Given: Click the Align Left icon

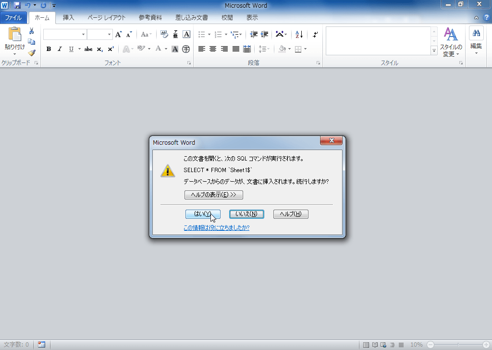Looking at the screenshot, I should [201, 49].
